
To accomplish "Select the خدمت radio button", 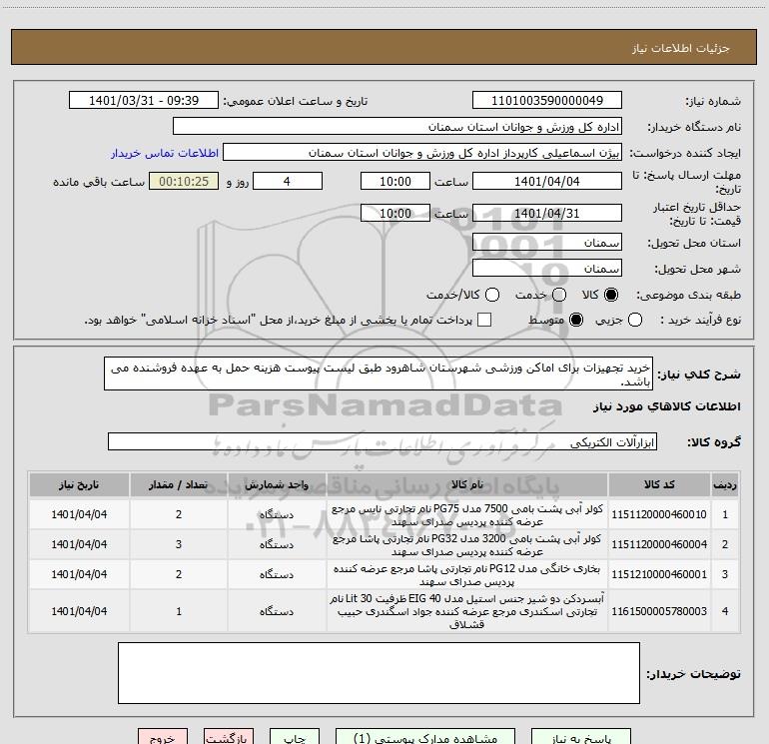I will coord(559,295).
